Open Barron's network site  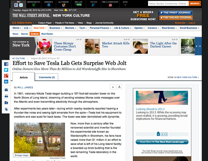coord(49,4)
